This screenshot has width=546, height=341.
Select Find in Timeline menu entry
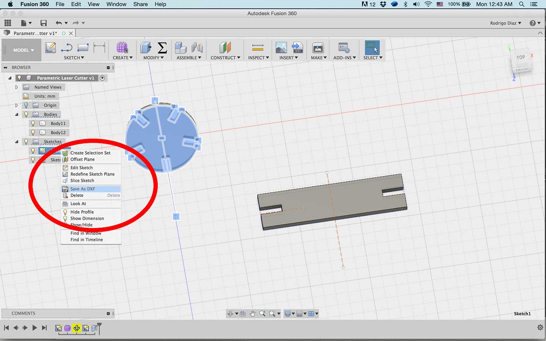[x=91, y=239]
